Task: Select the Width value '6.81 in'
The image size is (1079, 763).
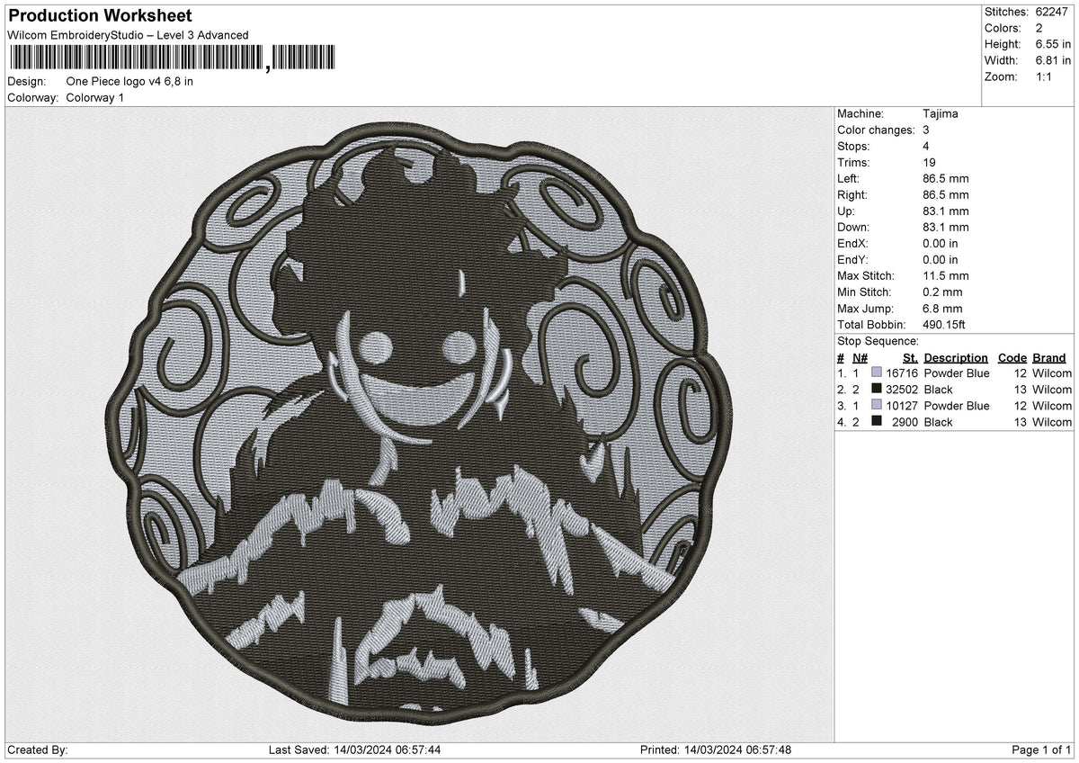Action: 1054,60
